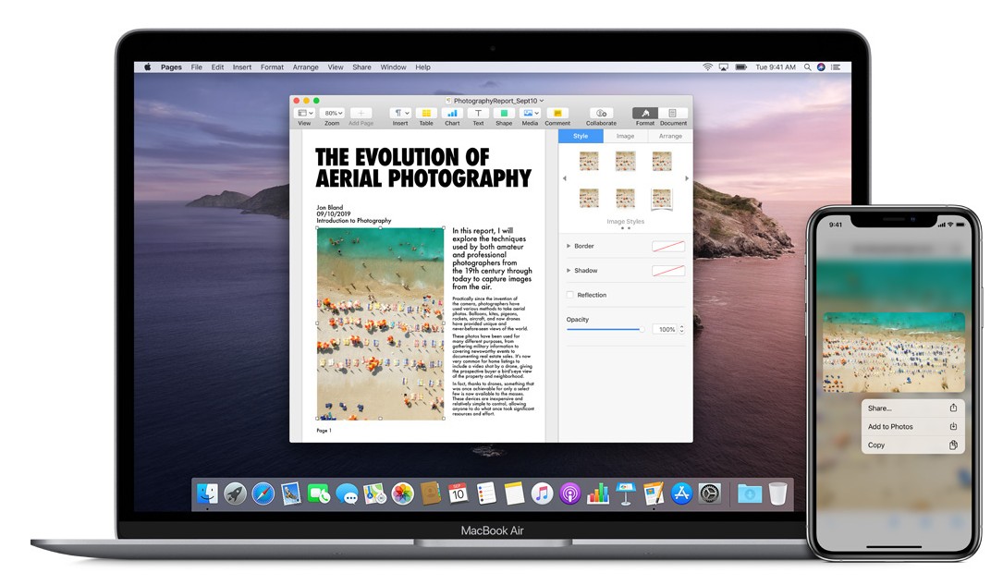
Task: Click the opacity stepper arrows
Action: tap(681, 329)
